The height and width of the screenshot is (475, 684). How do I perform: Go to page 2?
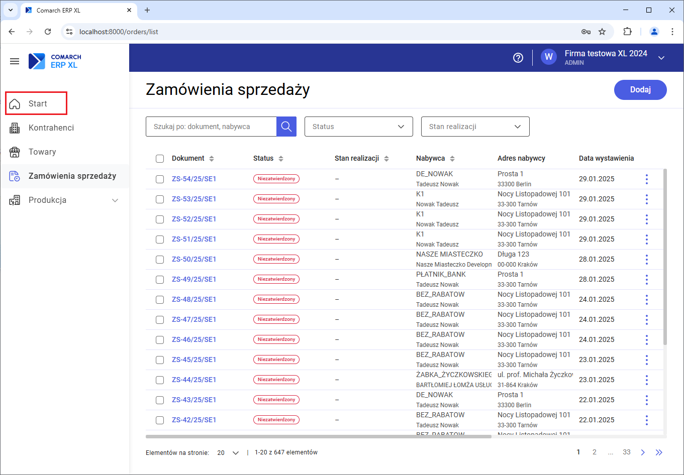pos(595,452)
